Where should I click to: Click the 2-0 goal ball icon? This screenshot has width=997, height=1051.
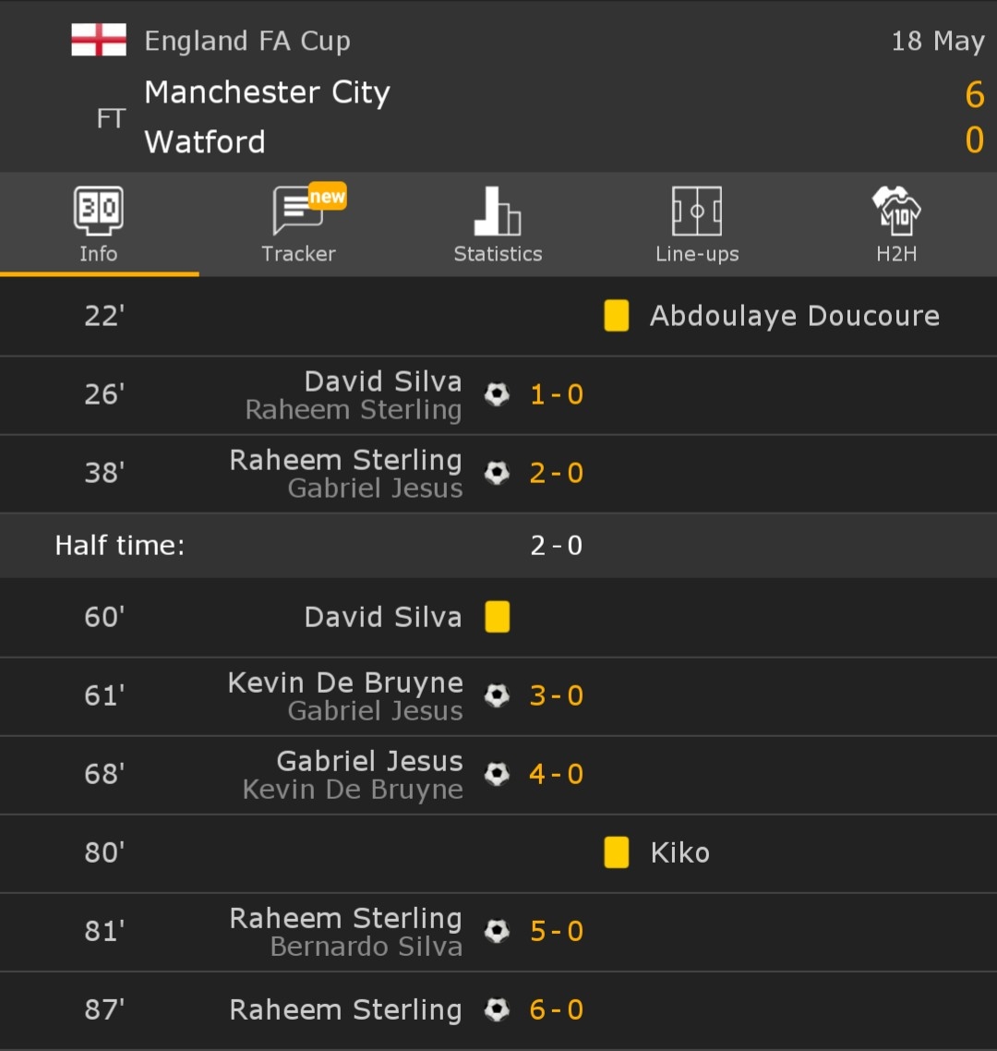[497, 473]
